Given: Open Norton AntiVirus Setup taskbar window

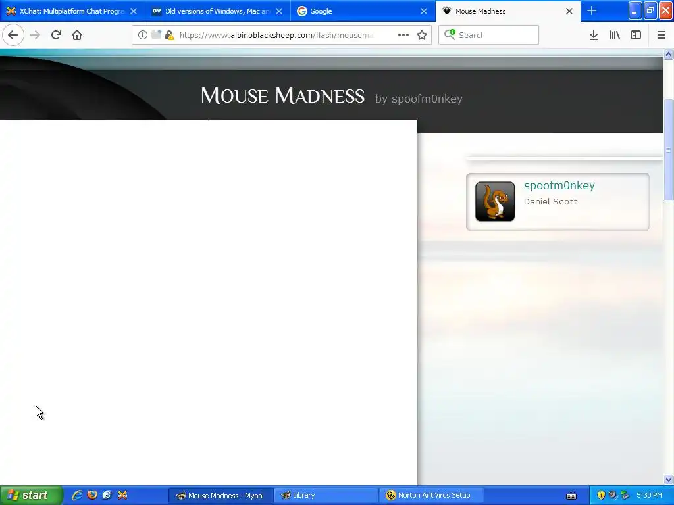Looking at the screenshot, I should pyautogui.click(x=432, y=496).
